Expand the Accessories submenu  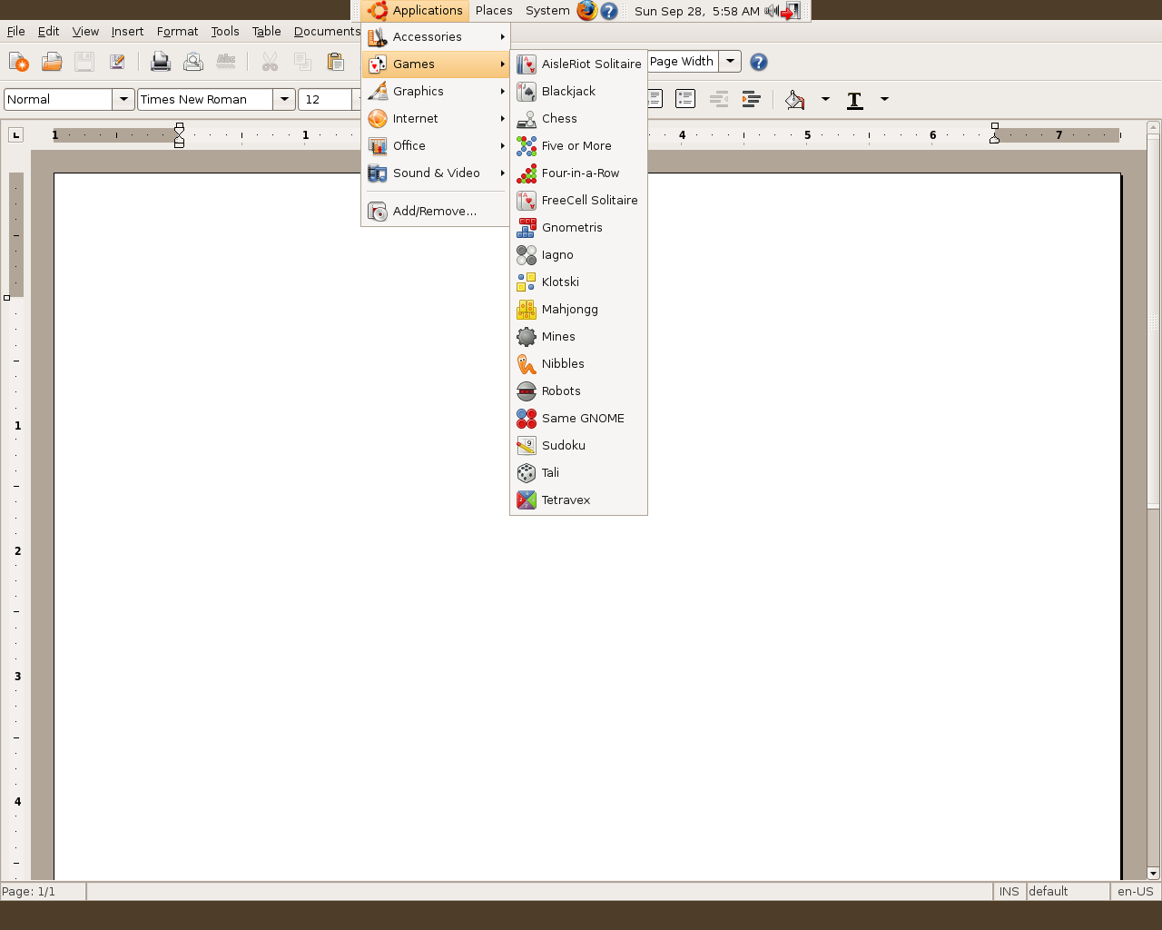pyautogui.click(x=436, y=36)
